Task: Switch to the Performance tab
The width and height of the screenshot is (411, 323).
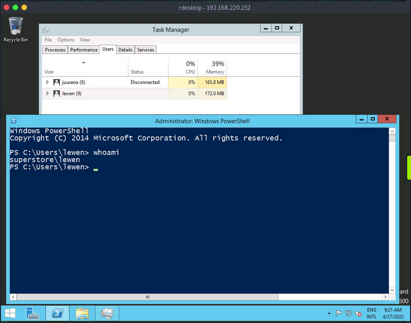Action: [x=83, y=49]
